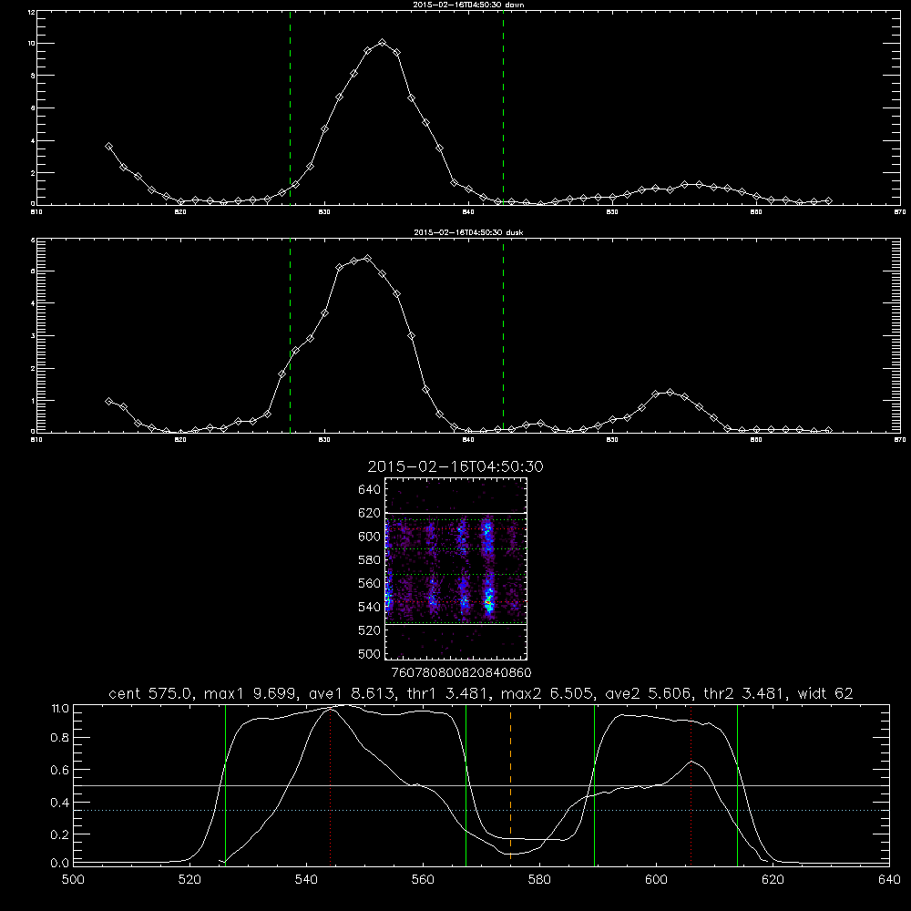Click the 'thr2 3.481' value
The image size is (911, 911).
click(748, 693)
